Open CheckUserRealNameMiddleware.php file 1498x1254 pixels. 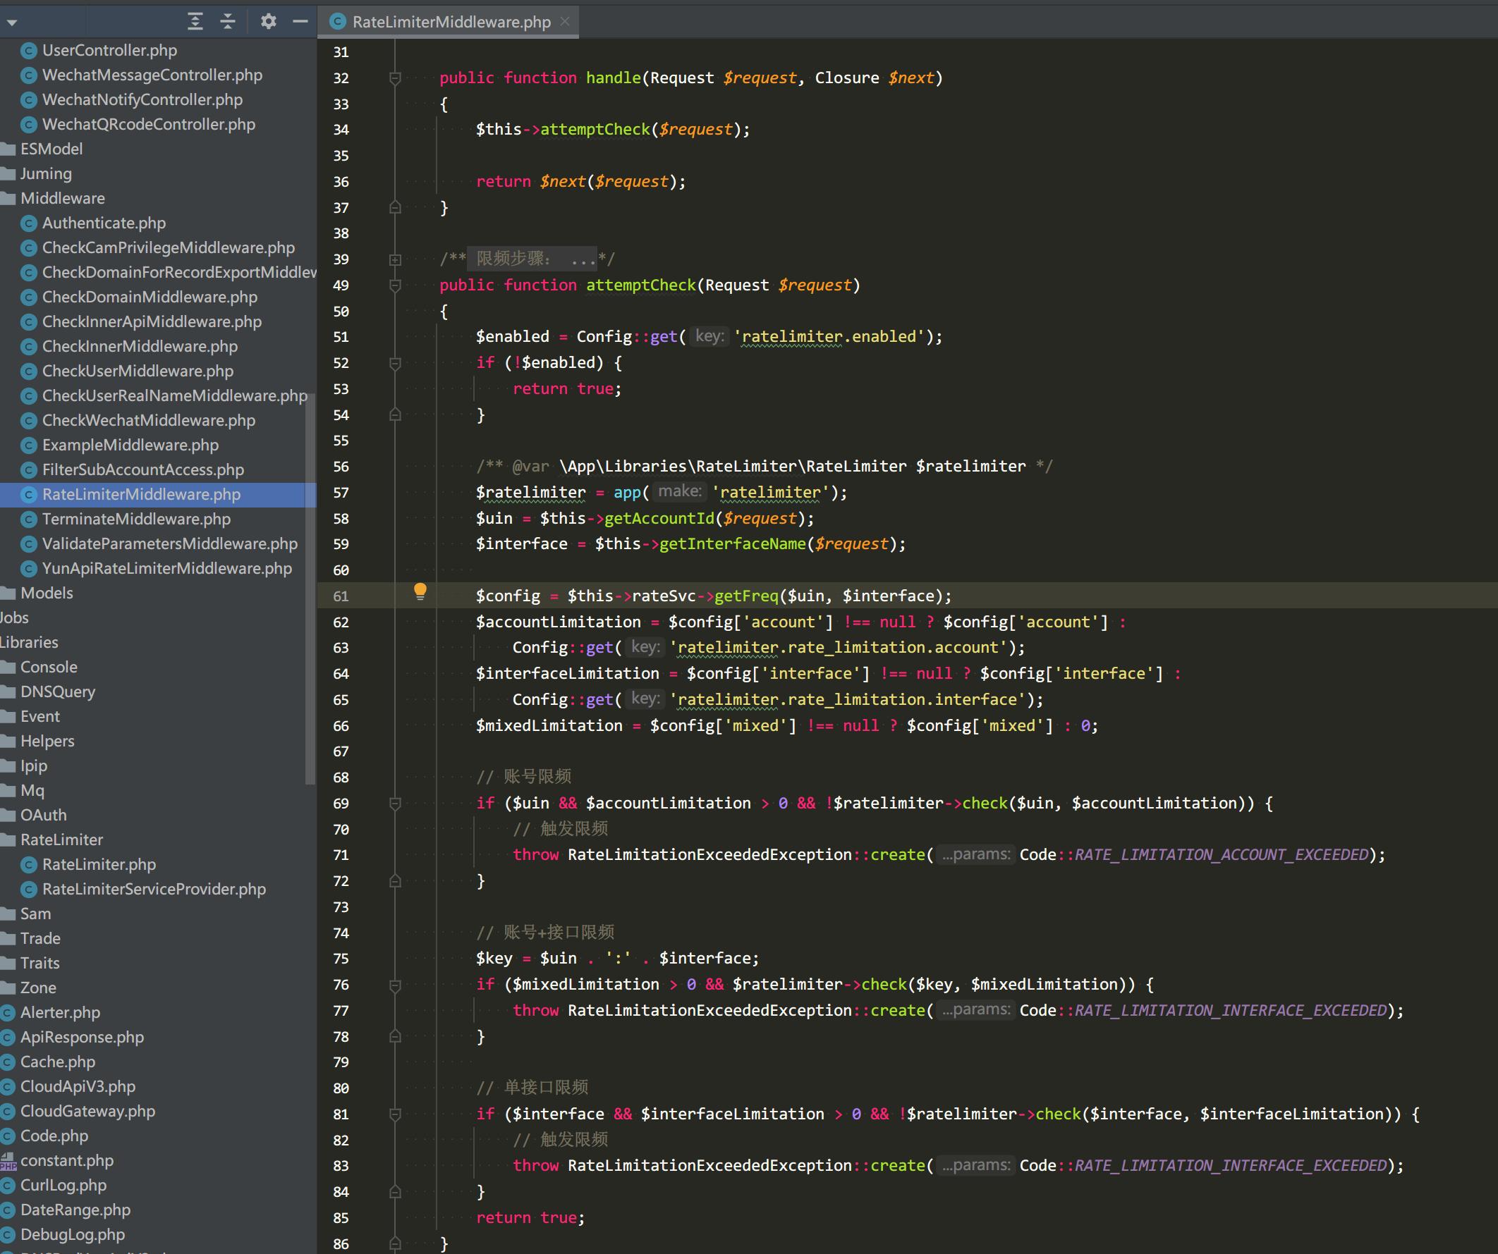[x=175, y=395]
